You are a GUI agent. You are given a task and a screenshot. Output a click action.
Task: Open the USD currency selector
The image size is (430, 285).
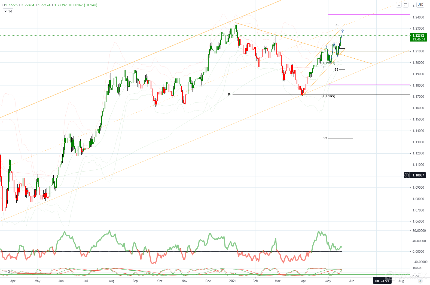coord(420,5)
